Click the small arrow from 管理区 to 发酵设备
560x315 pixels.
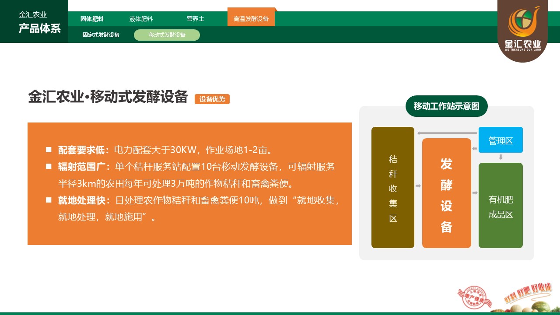click(475, 149)
